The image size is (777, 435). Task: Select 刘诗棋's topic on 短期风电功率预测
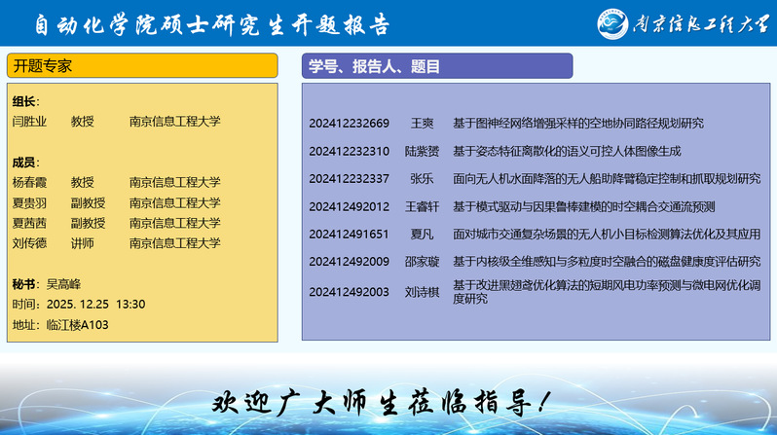[x=606, y=292]
